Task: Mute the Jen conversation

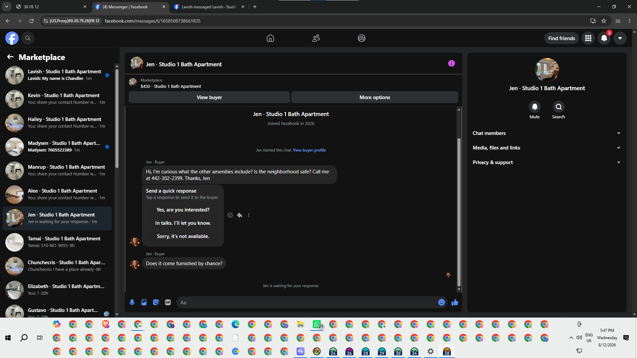Action: tap(535, 107)
